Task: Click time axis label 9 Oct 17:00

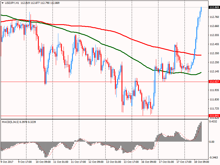Action: pyautogui.click(x=25, y=162)
